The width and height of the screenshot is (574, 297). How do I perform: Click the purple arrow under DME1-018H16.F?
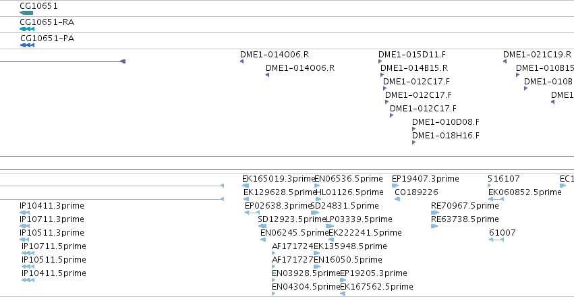(x=414, y=142)
